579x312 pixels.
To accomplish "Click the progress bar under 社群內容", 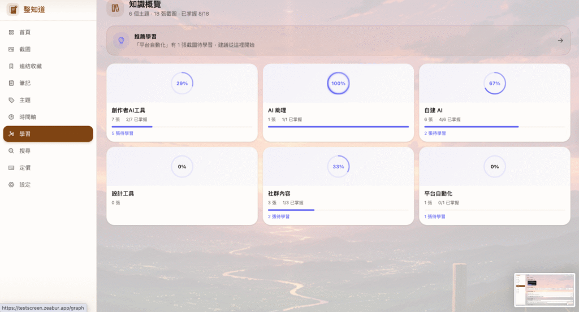I will 338,210.
